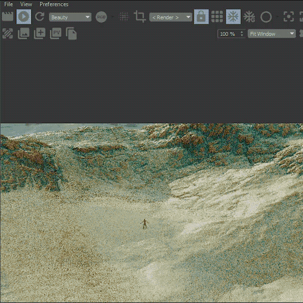Viewport: 303px width, 303px height.
Task: Open the < Render > camera dropdown
Action: 170,17
